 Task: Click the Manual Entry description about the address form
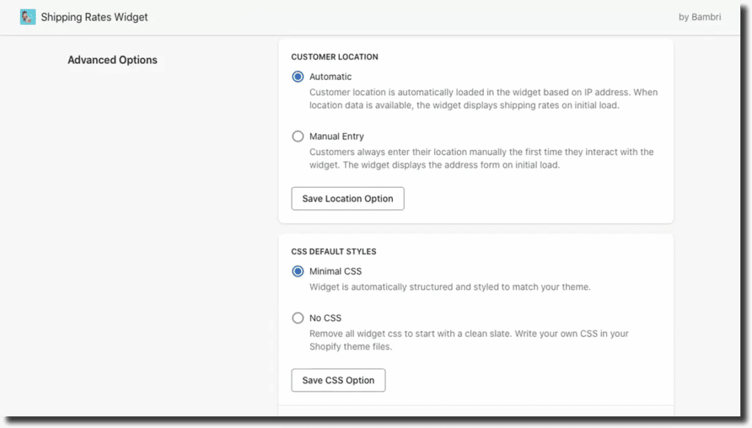(x=482, y=158)
